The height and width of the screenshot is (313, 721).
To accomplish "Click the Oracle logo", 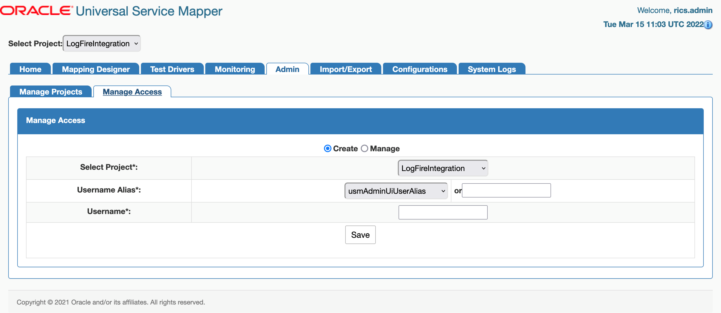I will pos(36,11).
